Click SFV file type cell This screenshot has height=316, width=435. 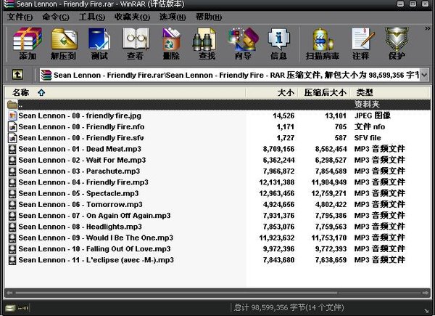click(368, 138)
